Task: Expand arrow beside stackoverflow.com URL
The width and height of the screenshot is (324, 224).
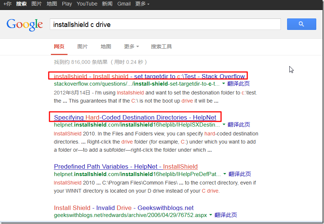Action: pyautogui.click(x=224, y=83)
